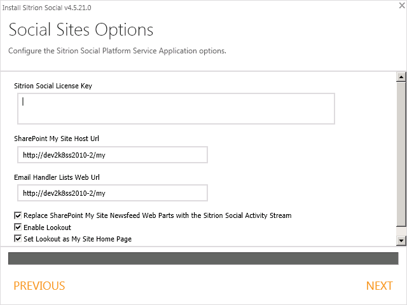Click the Enable Lookout label text
Viewport: 407px width, 305px height.
(47, 227)
